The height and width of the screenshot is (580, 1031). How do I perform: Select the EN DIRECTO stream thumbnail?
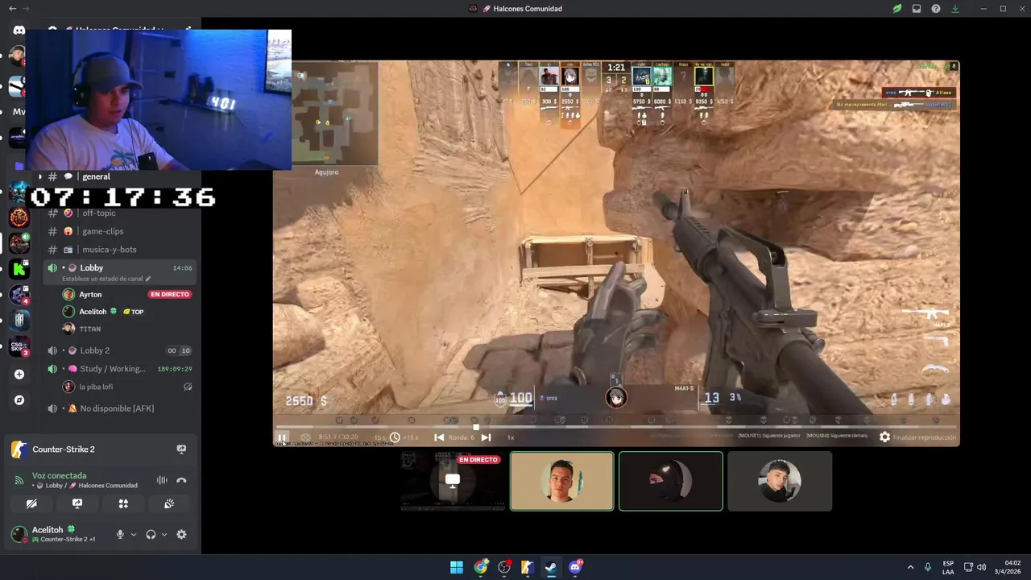(x=453, y=481)
